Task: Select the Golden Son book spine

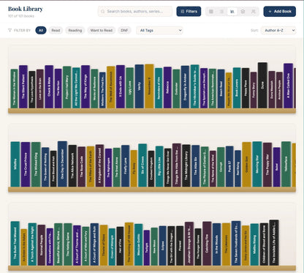Action: coord(246,165)
